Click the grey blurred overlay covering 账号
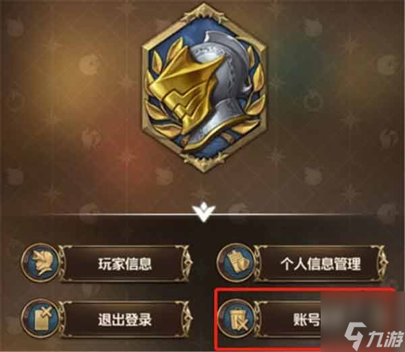 362,322
